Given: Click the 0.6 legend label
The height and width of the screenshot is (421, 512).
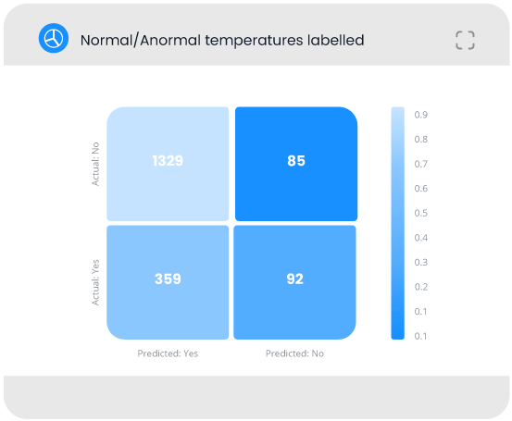Looking at the screenshot, I should coord(421,189).
